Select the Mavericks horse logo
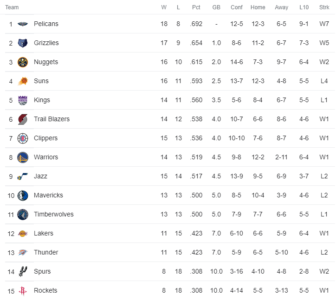336x301 pixels. 23,196
